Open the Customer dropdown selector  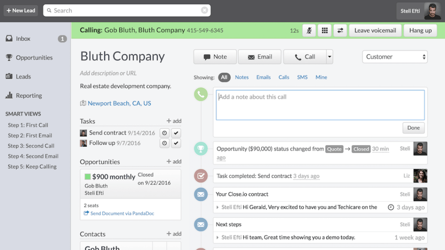coord(395,56)
